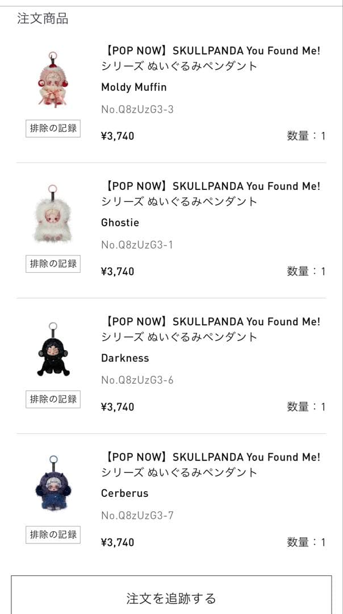Open the Darkness product thumbnail

53,351
